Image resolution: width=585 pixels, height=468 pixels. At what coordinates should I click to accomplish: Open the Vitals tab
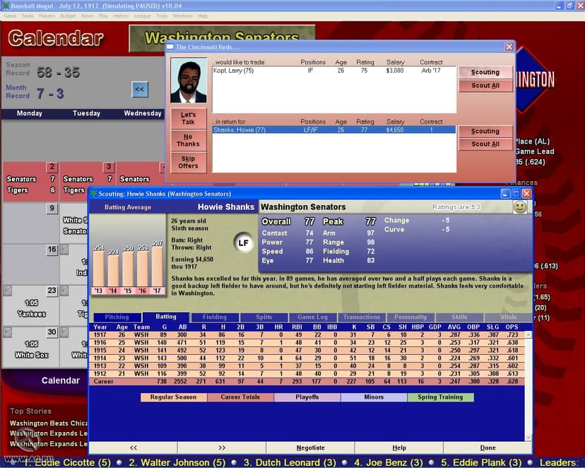click(x=508, y=317)
